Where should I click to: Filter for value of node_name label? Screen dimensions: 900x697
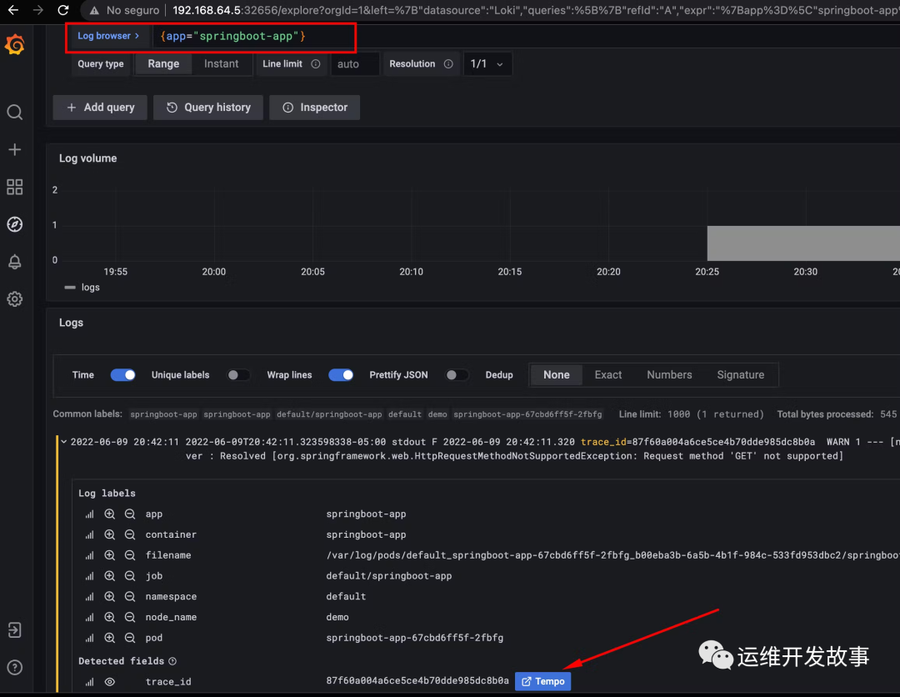[x=110, y=617]
